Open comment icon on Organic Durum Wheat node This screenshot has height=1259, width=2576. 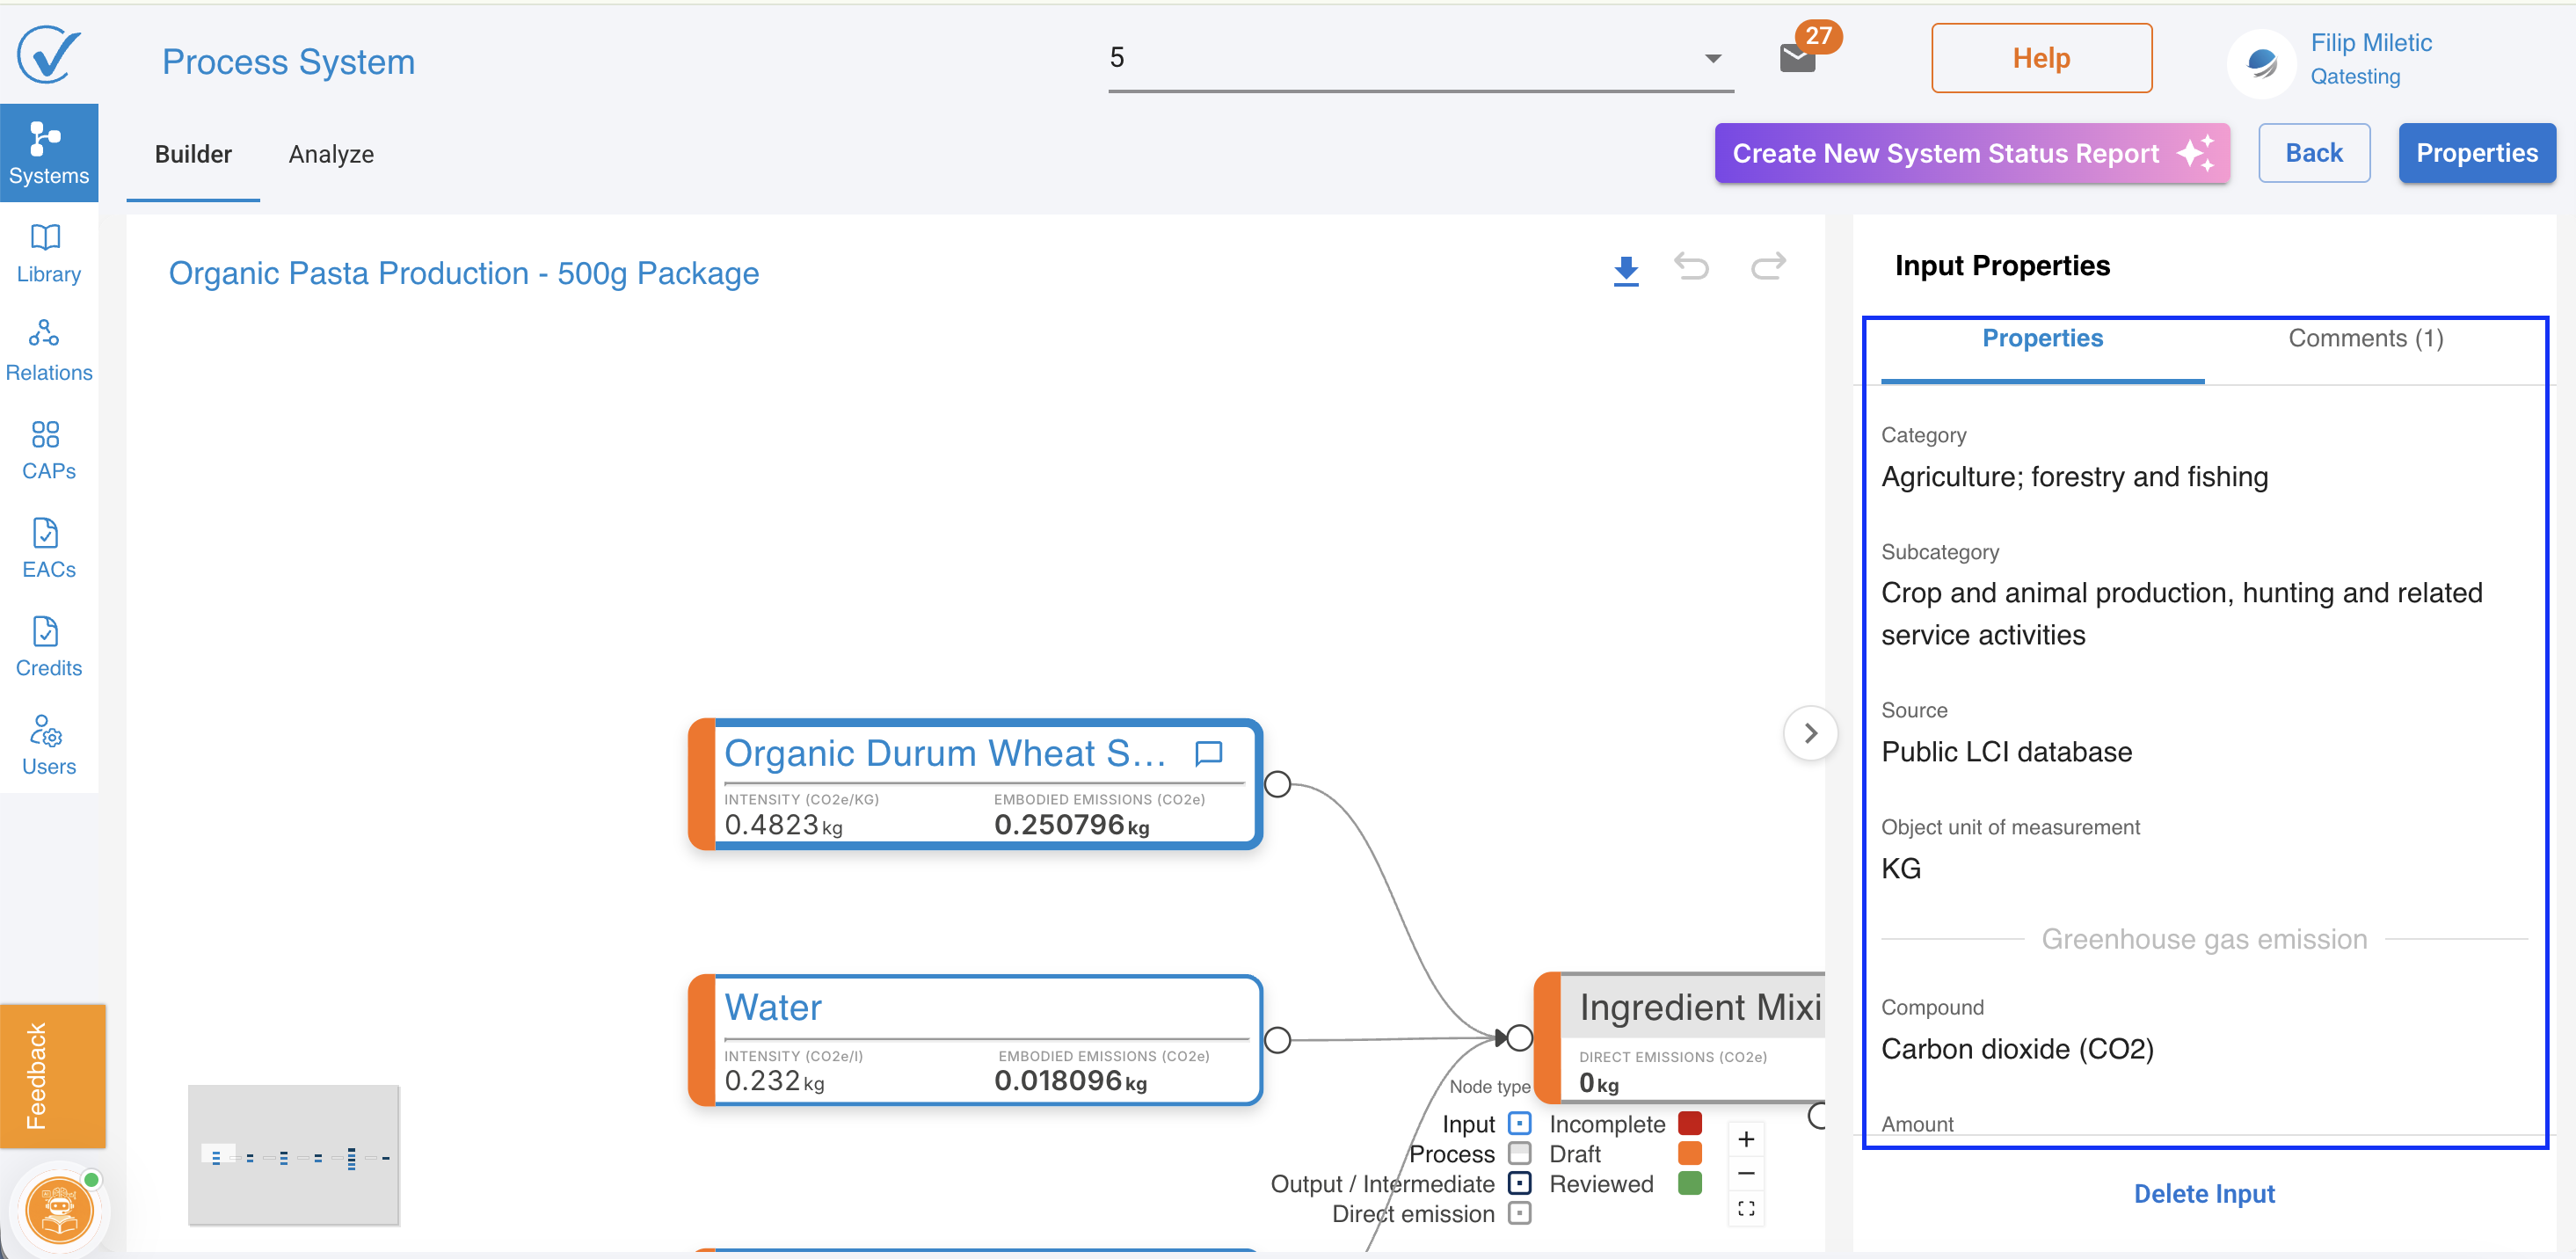pyautogui.click(x=1209, y=753)
